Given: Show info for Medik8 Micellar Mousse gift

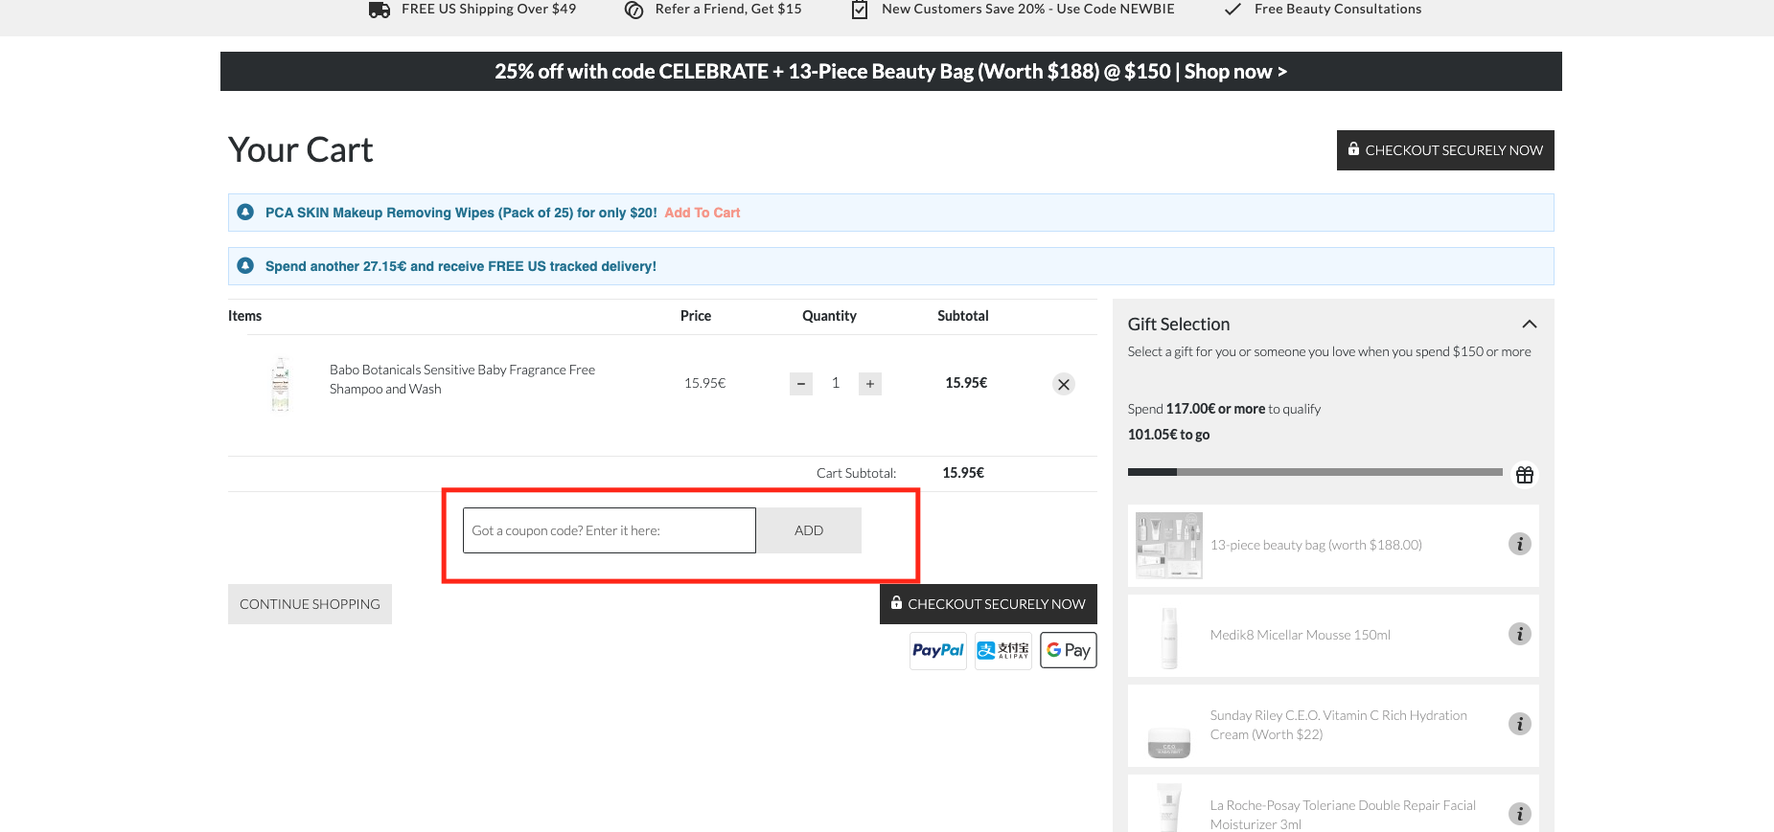Looking at the screenshot, I should point(1520,634).
